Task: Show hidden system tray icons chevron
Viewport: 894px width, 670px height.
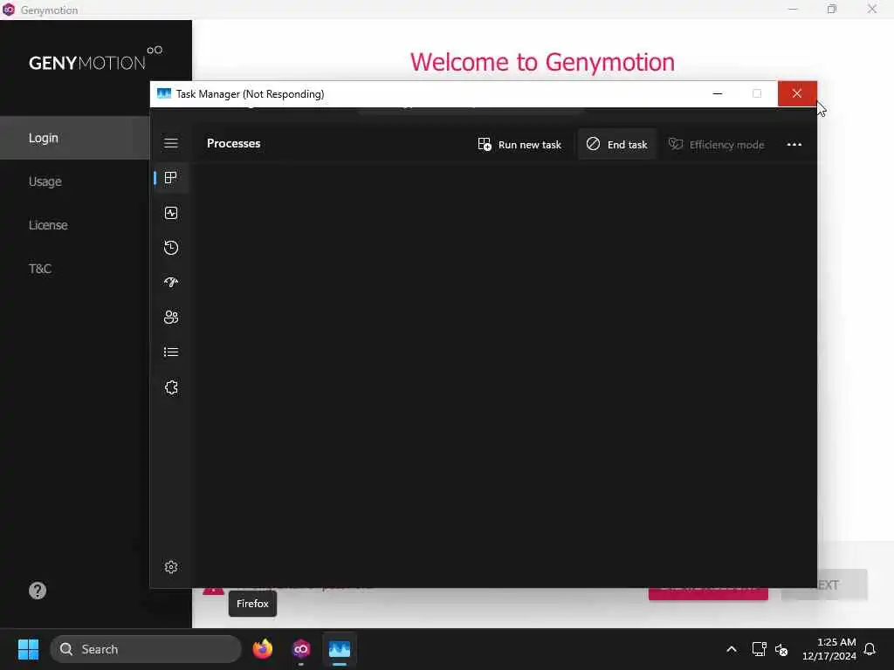Action: point(732,649)
